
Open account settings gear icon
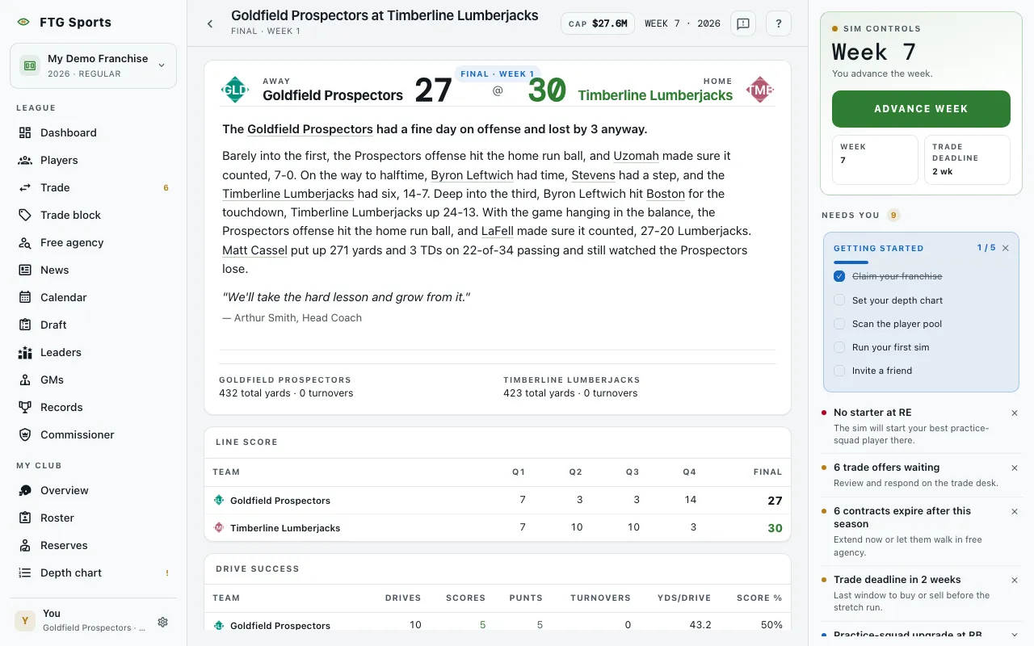tap(163, 622)
